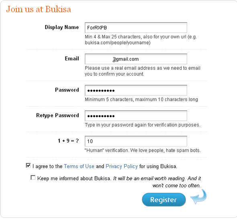
Task: Enable Keep me informed about Bukisa checkbox
Action: 33,178
